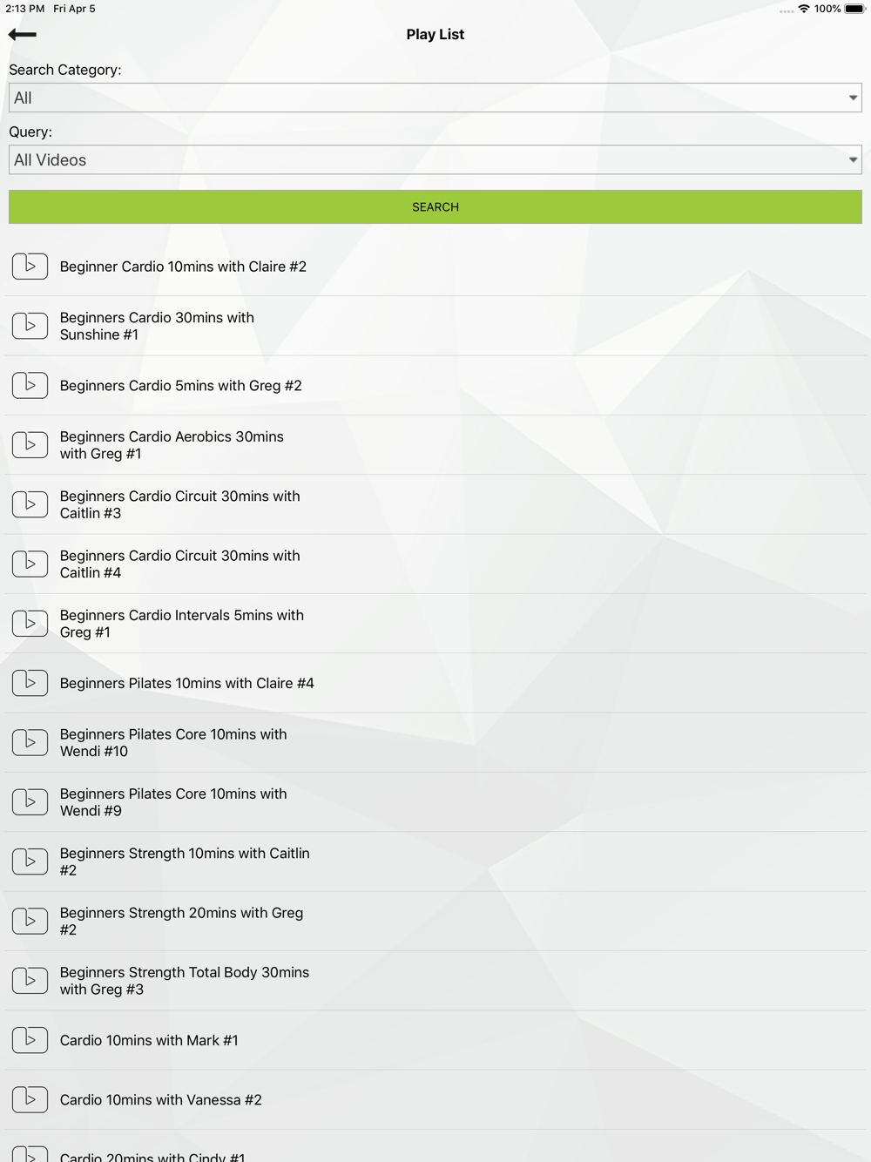Play icon for Beginners Pilates Core with Wendi #10
Screen dimensions: 871x1162
pyautogui.click(x=30, y=742)
